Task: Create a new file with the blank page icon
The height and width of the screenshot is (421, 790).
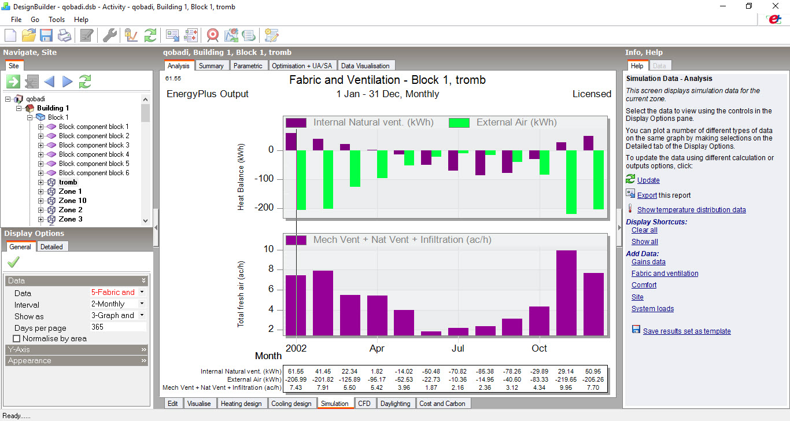Action: tap(12, 35)
